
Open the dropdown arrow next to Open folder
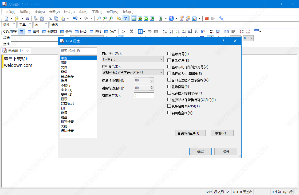[22, 18]
